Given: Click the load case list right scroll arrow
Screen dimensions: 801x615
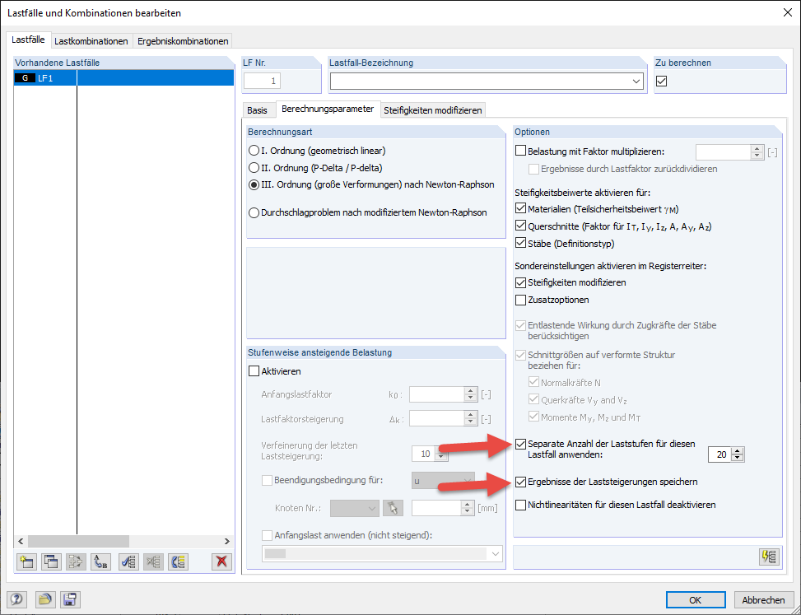Looking at the screenshot, I should pyautogui.click(x=227, y=541).
